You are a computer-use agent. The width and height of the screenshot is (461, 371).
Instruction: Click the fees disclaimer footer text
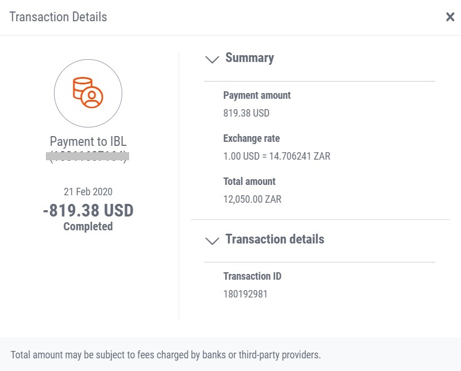tap(165, 354)
